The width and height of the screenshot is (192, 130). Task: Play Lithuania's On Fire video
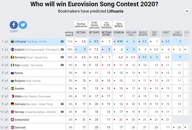(62, 41)
